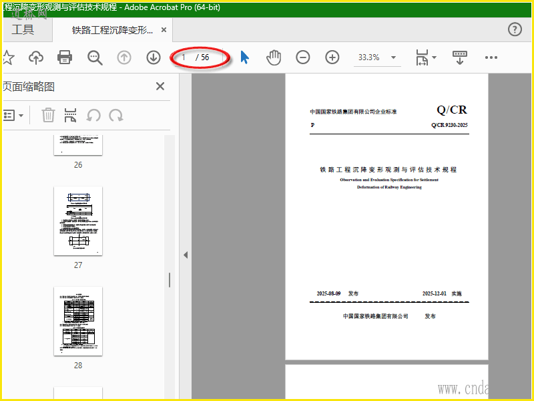Open more tools ellipsis menu

pos(491,57)
